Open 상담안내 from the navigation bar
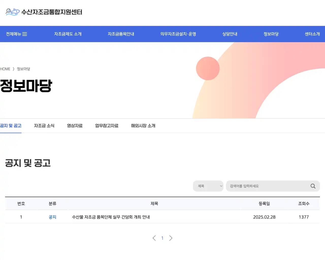The height and width of the screenshot is (260, 325). pos(229,34)
